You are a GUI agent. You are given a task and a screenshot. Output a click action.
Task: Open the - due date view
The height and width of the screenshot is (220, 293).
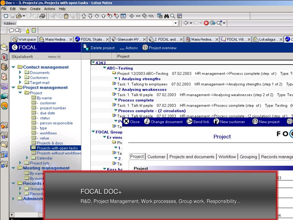tap(46, 113)
